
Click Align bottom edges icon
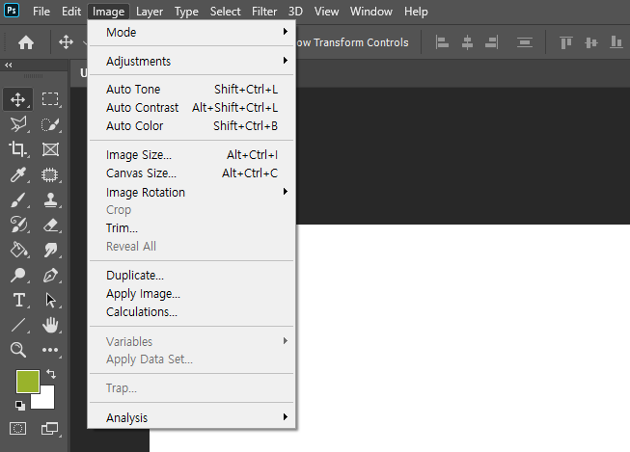[616, 41]
